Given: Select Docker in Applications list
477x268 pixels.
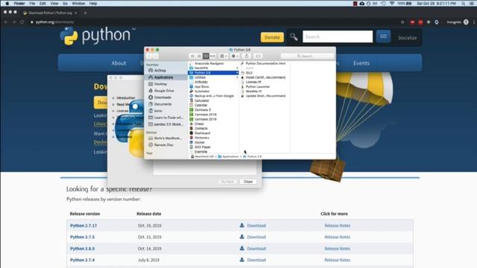Looking at the screenshot, I should coord(200,142).
